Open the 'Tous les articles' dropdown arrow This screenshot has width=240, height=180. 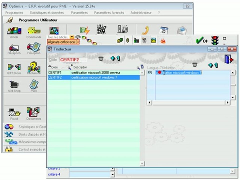pos(72,37)
